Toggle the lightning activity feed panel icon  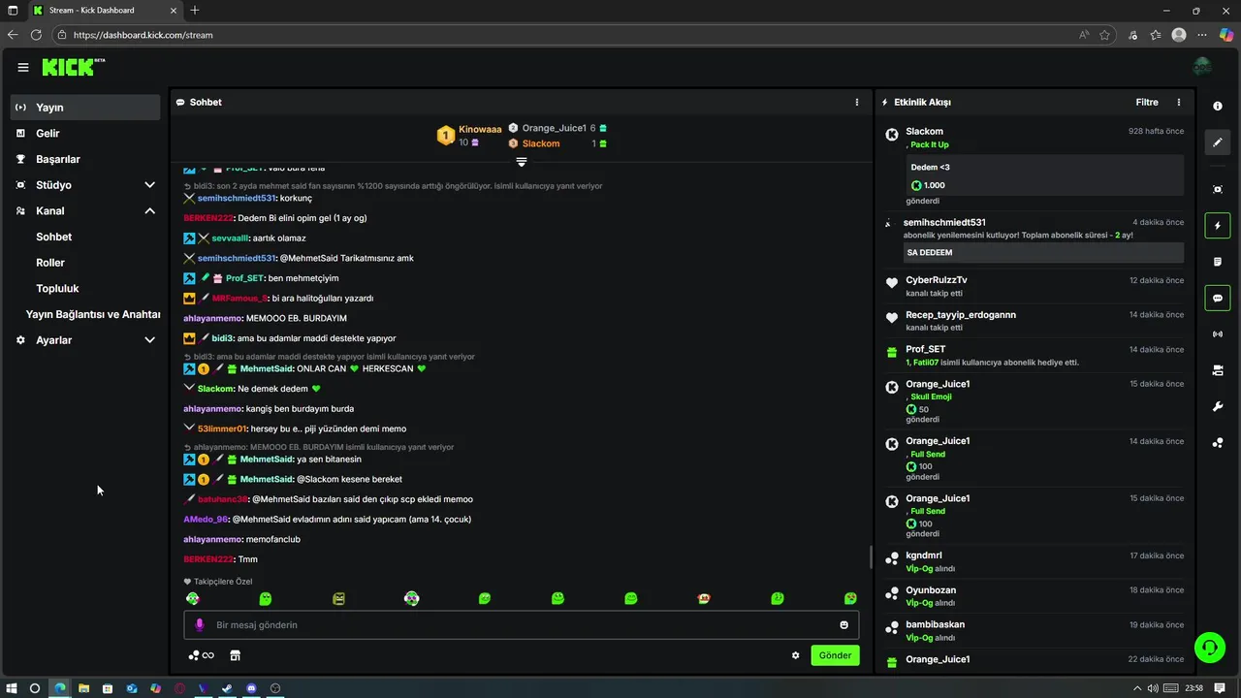pos(1218,226)
